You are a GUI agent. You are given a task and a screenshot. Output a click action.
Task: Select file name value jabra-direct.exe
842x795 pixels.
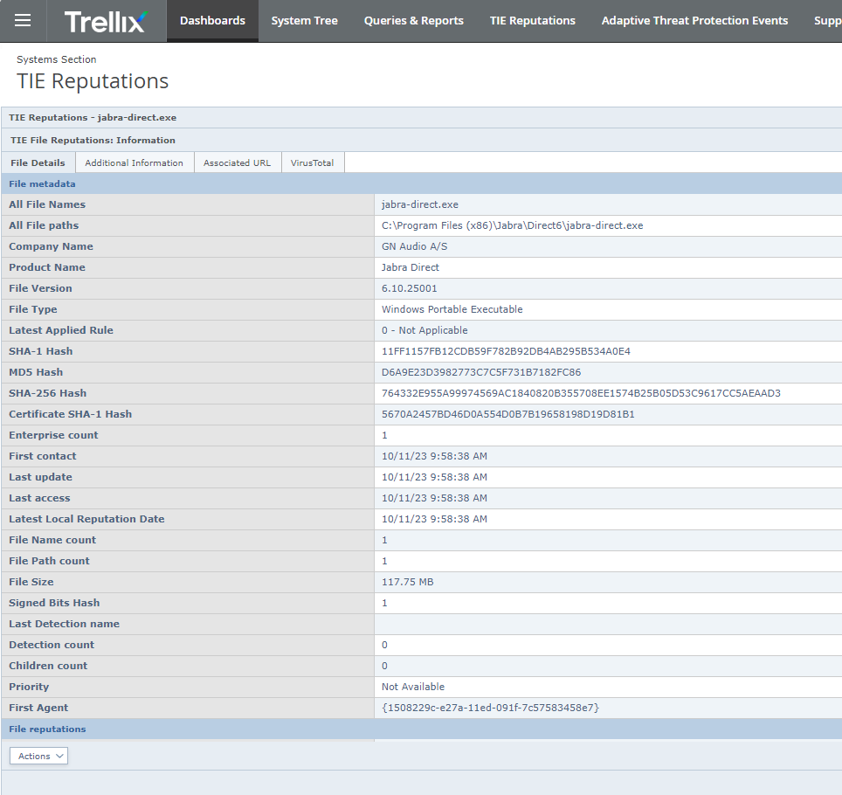(420, 204)
